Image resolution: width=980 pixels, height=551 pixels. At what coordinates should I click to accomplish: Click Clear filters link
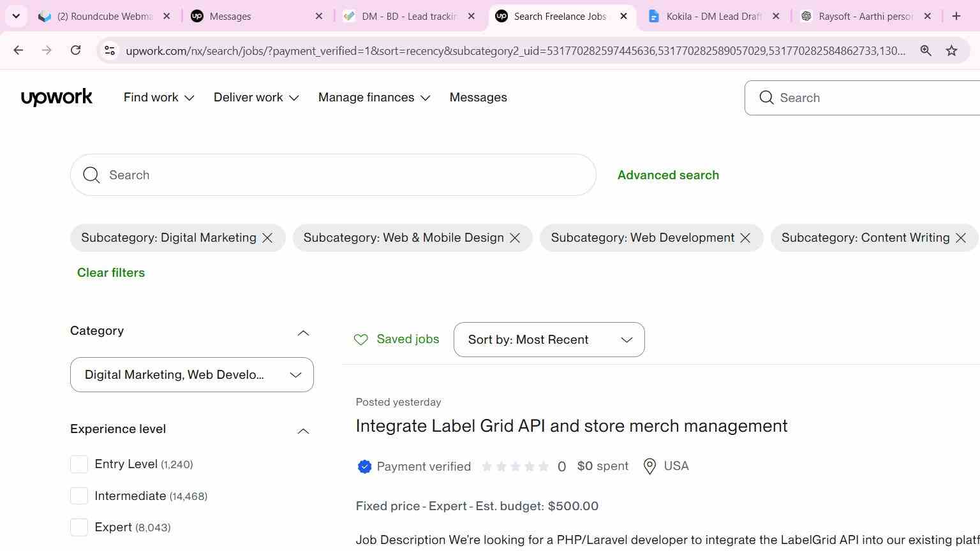pyautogui.click(x=111, y=272)
